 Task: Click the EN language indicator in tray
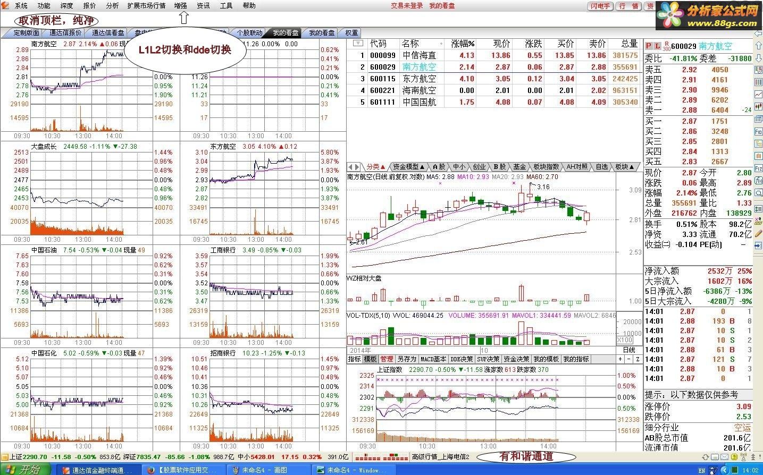(x=702, y=470)
